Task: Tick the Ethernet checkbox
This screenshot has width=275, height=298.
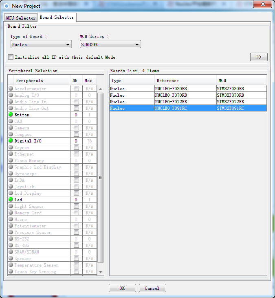Action: click(76, 153)
